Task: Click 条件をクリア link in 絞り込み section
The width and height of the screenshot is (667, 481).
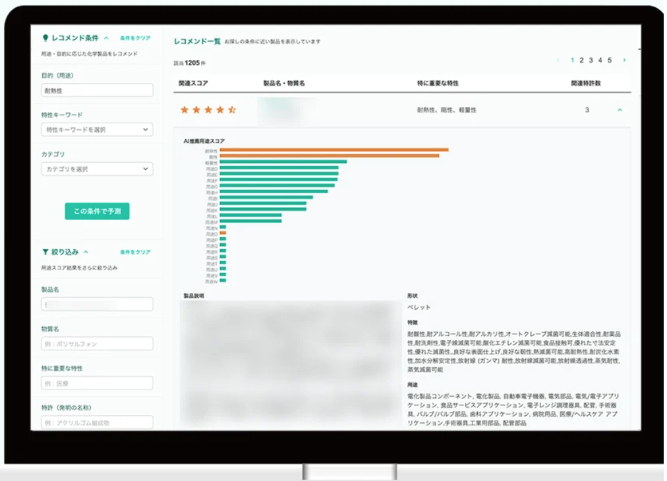Action: coord(135,252)
